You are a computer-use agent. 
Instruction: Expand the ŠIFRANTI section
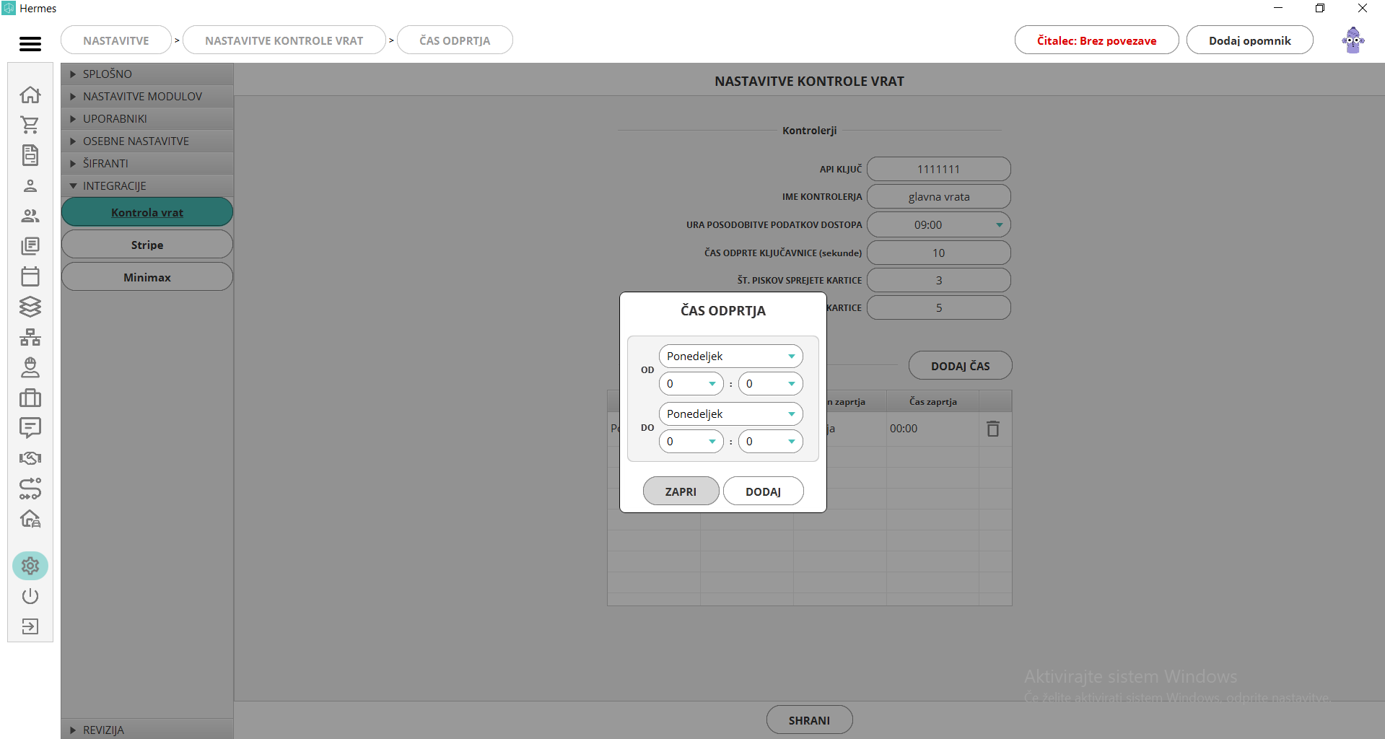pos(147,163)
